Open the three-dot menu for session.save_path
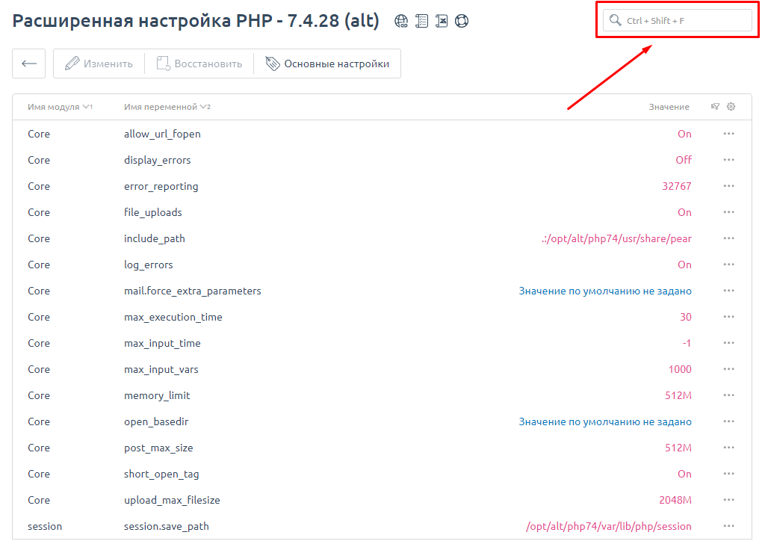 pyautogui.click(x=728, y=526)
